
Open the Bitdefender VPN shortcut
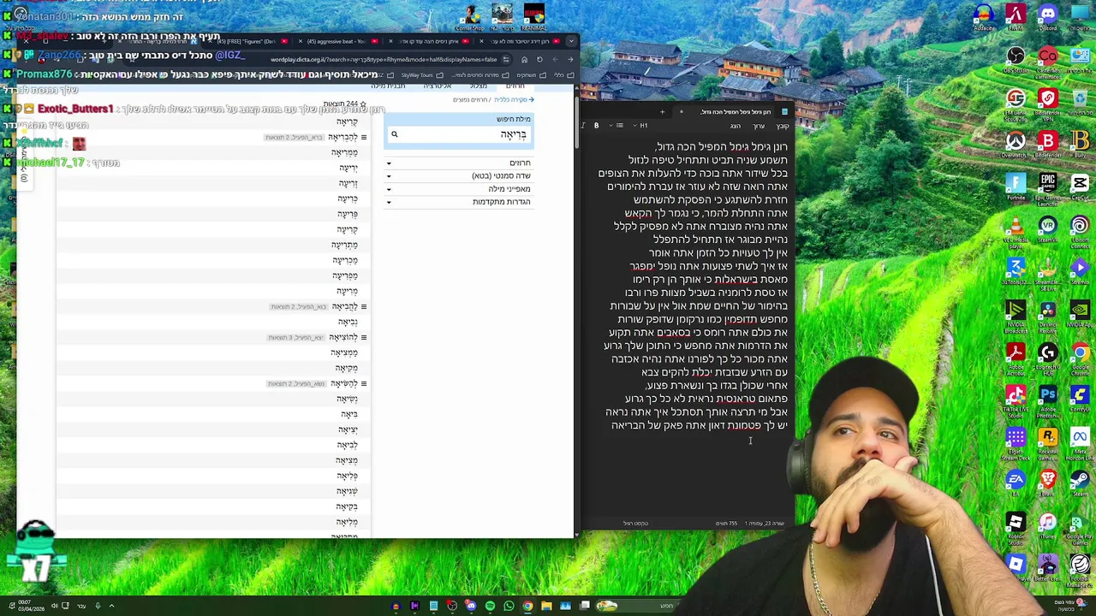[1048, 103]
